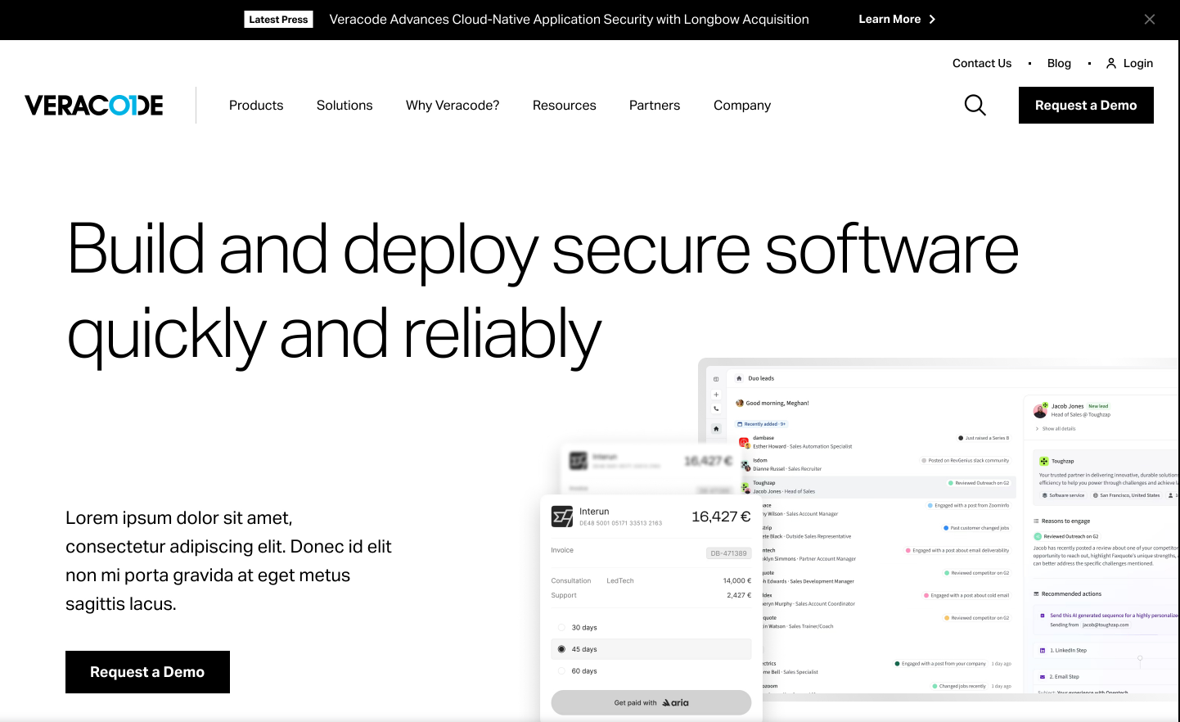Click the Latest Press badge

278,20
